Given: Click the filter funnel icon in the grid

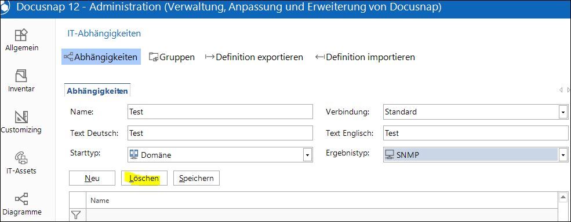Looking at the screenshot, I should 75,214.
